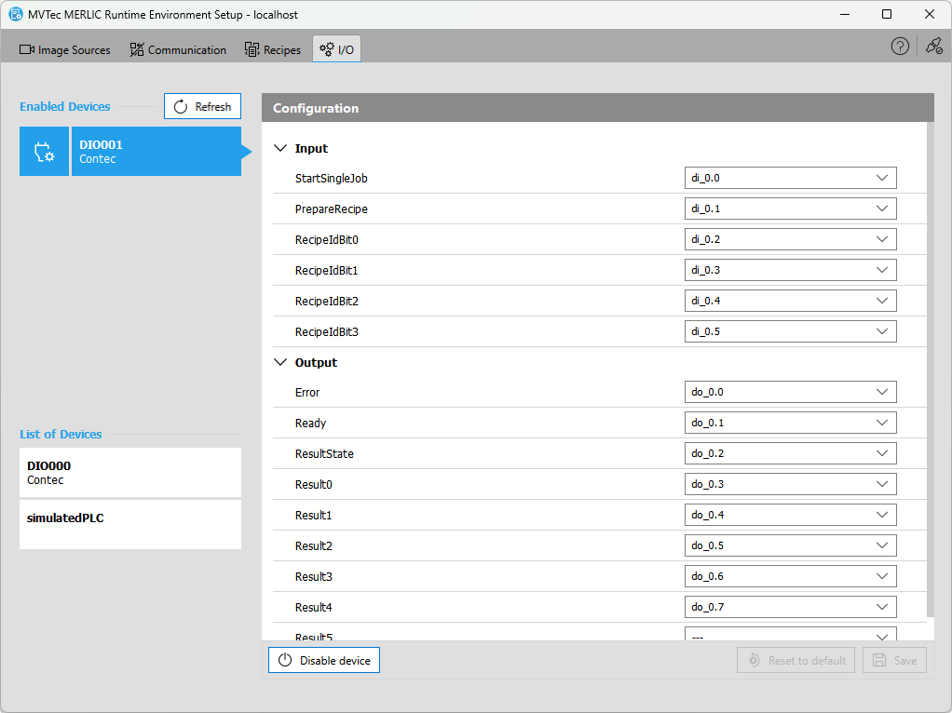Select simulatedPLC in the device list
This screenshot has height=713, width=952.
point(129,524)
